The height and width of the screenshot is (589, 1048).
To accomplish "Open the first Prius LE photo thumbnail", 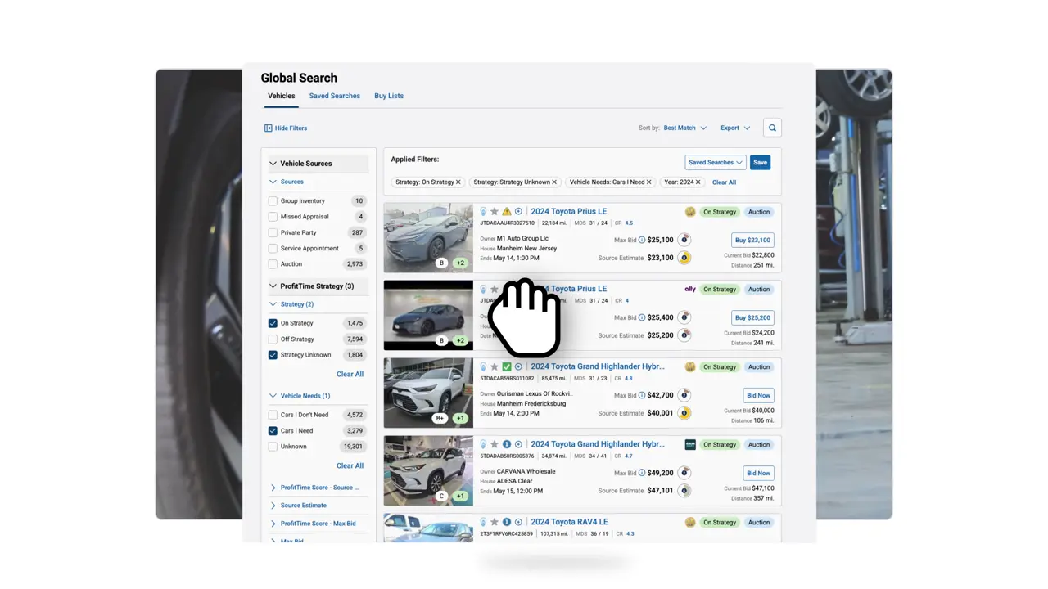I will point(428,238).
